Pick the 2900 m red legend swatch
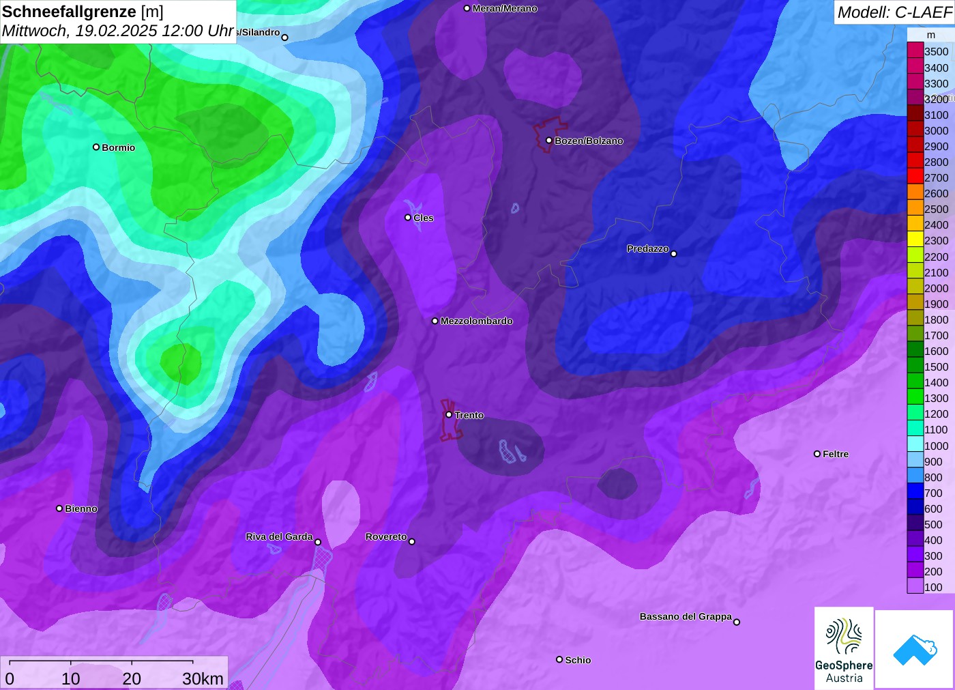The height and width of the screenshot is (690, 955). coord(915,145)
